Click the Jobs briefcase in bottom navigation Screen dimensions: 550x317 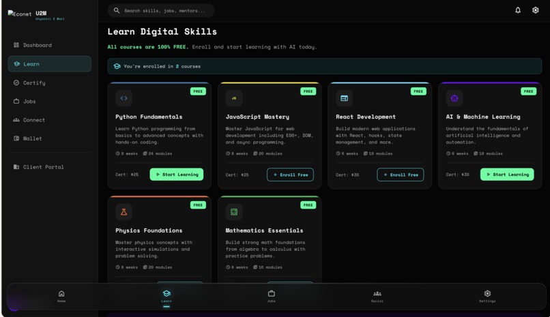click(x=272, y=294)
